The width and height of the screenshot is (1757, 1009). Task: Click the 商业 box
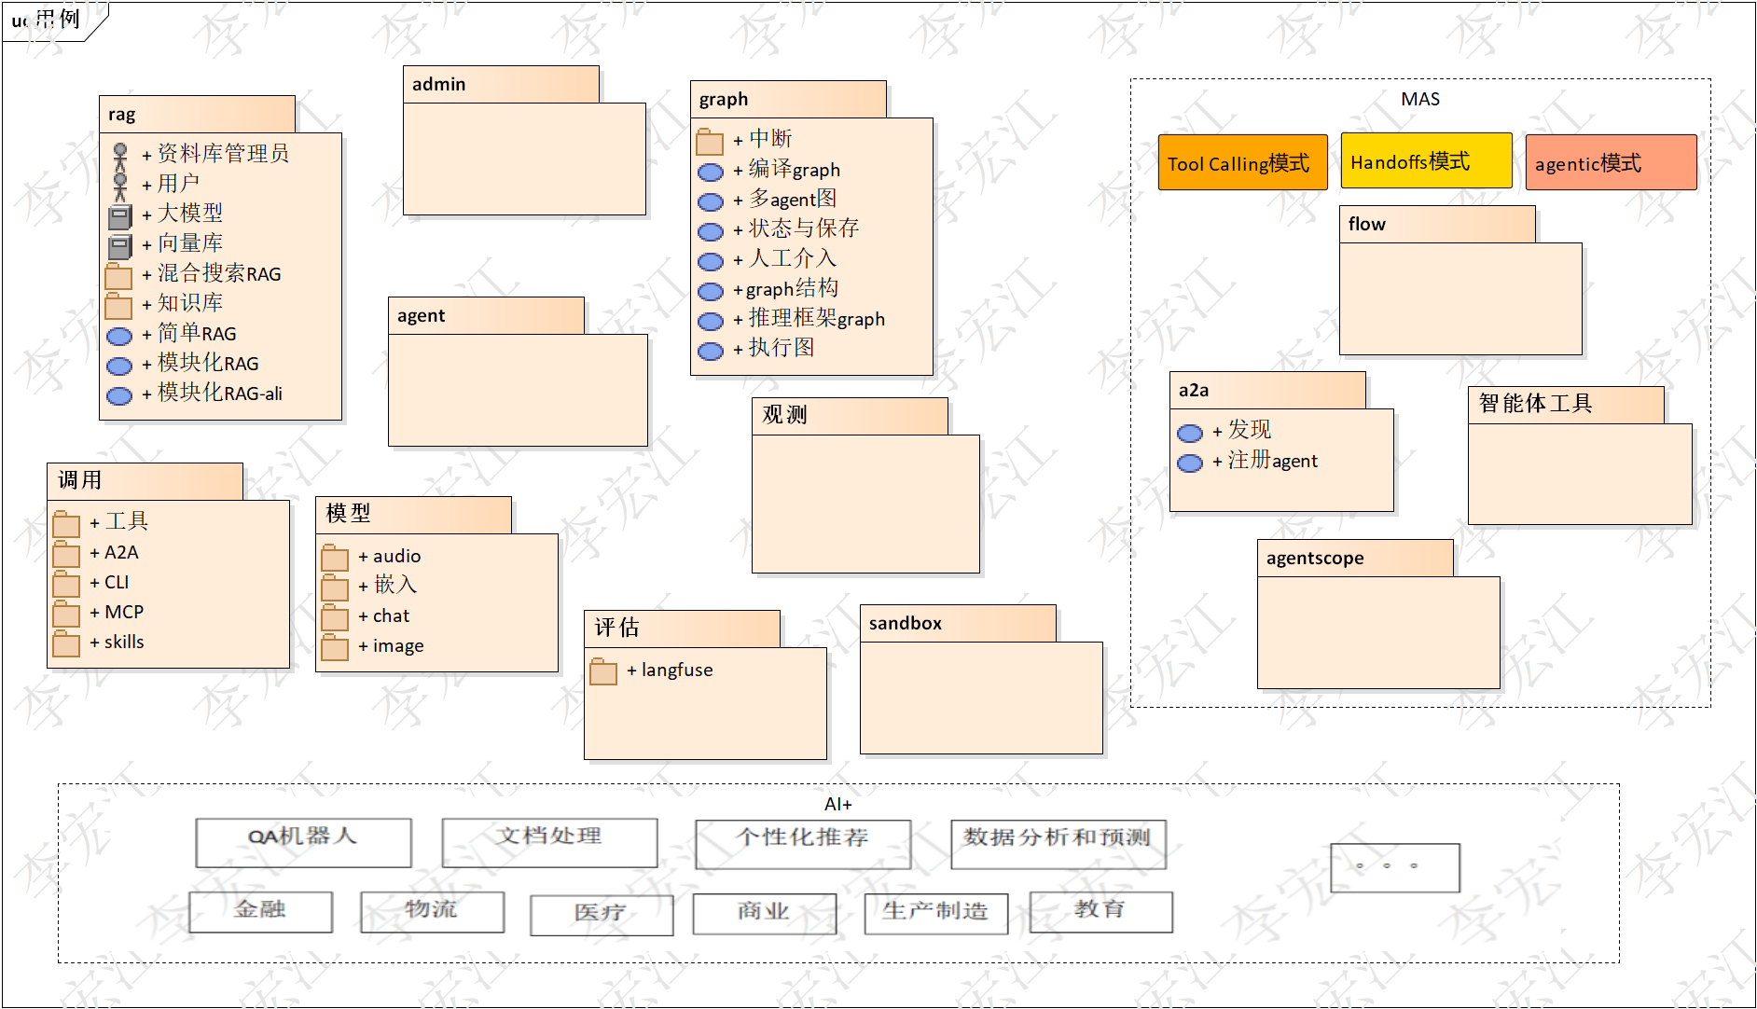tap(764, 913)
